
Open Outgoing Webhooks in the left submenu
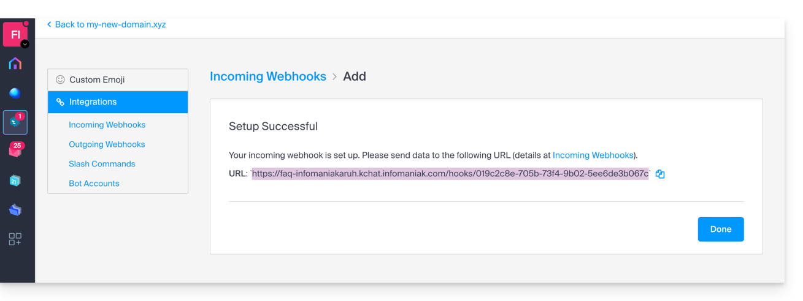pos(107,144)
